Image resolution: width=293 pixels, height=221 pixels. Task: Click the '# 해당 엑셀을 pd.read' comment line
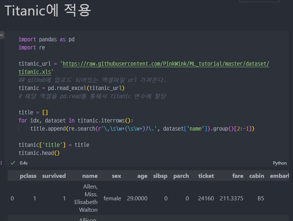point(92,96)
